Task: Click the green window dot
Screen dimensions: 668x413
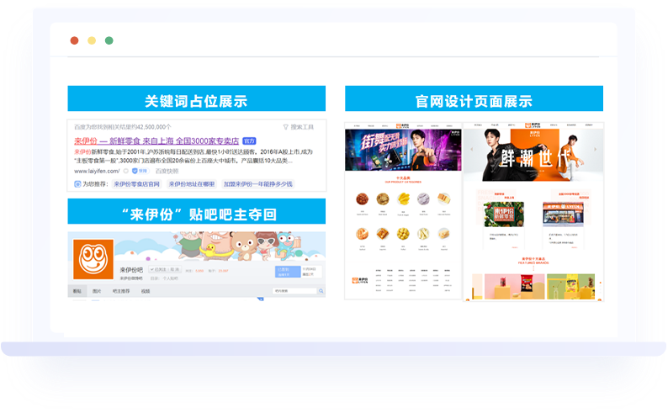Action: (x=109, y=40)
